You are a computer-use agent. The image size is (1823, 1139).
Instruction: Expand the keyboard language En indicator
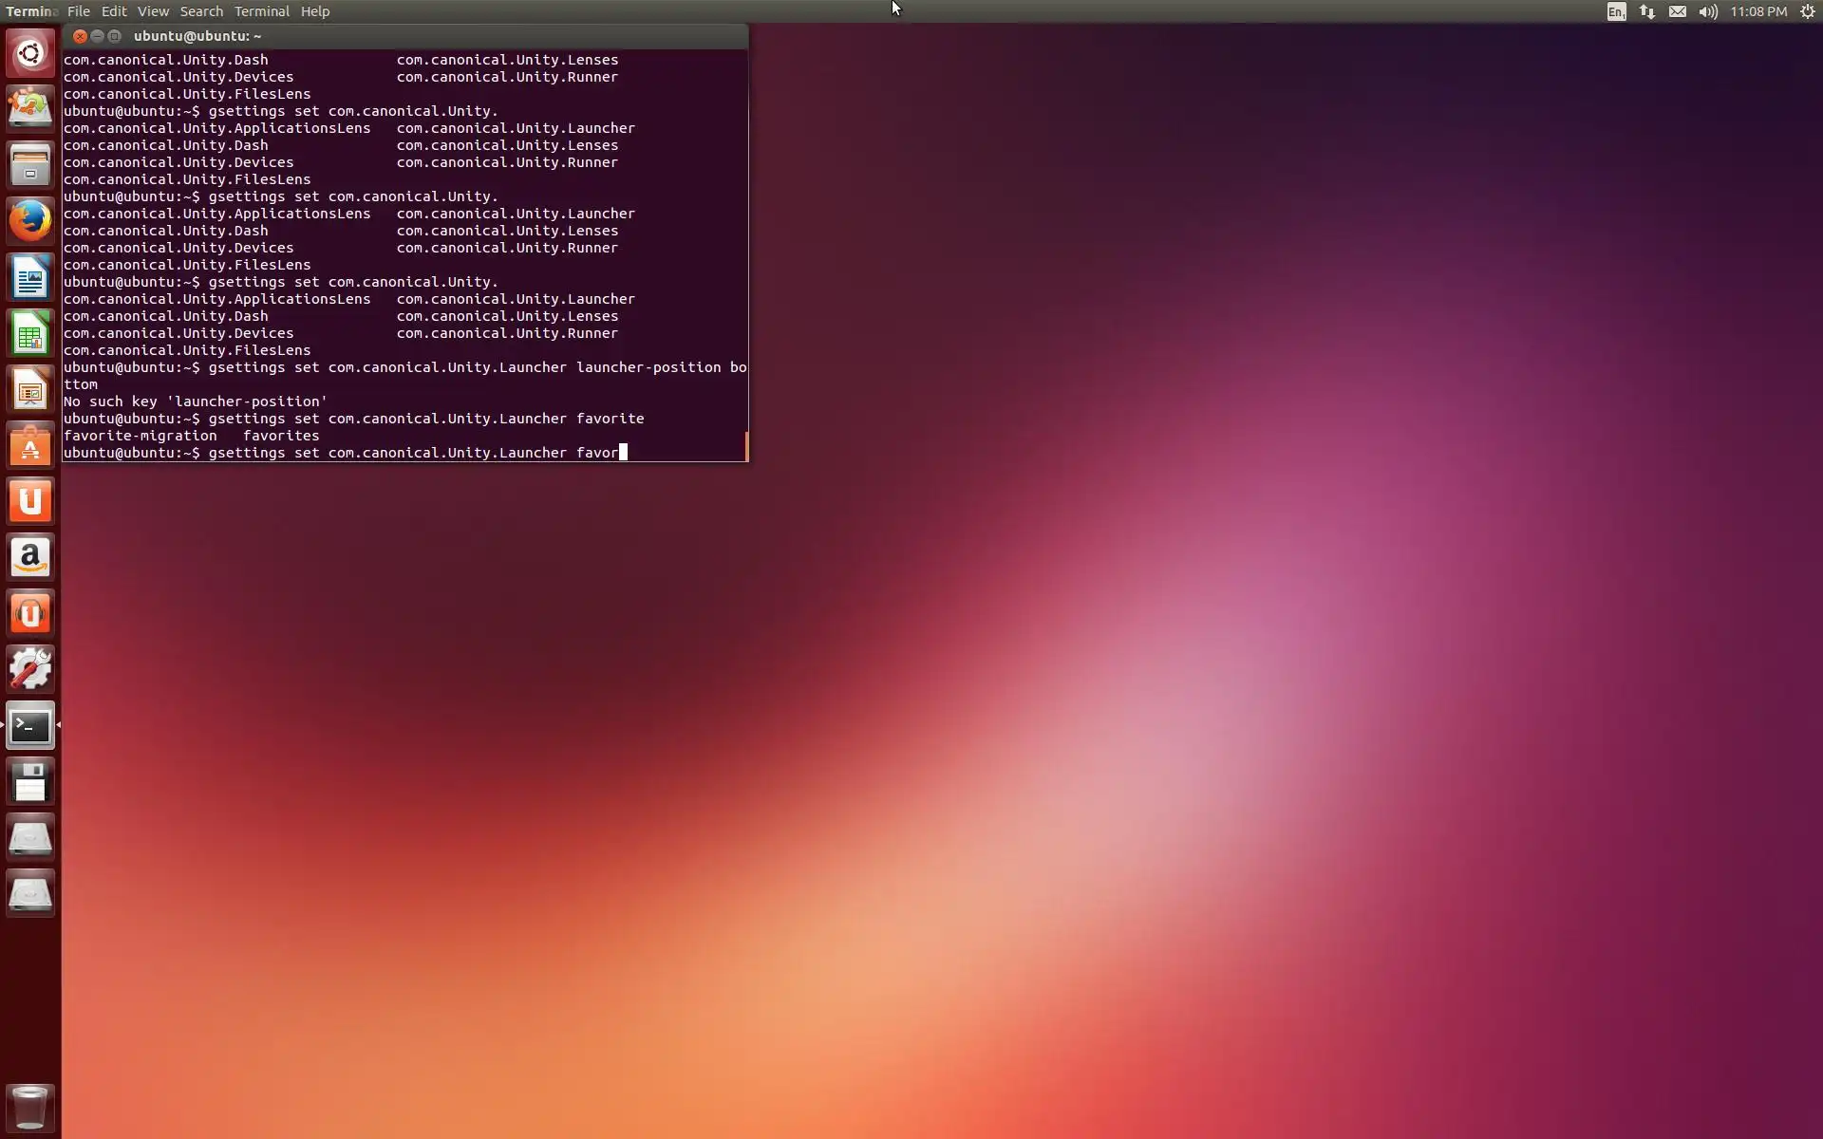pyautogui.click(x=1616, y=11)
